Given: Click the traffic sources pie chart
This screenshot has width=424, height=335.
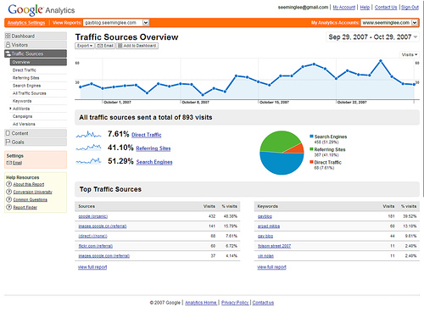Looking at the screenshot, I should [282, 153].
